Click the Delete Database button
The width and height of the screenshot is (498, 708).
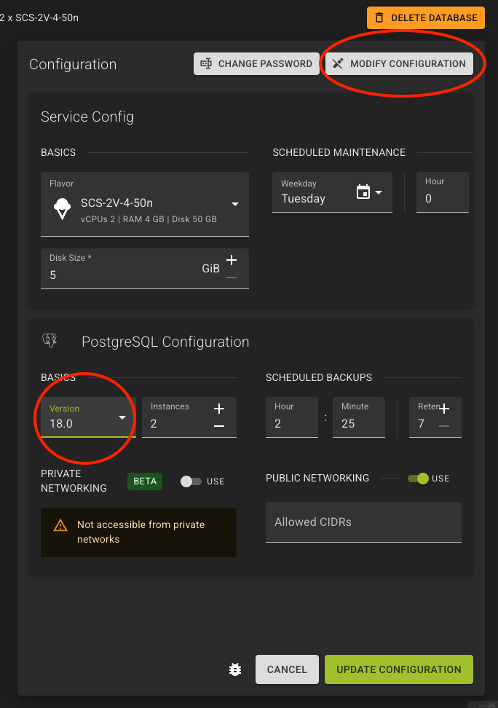[x=425, y=18]
